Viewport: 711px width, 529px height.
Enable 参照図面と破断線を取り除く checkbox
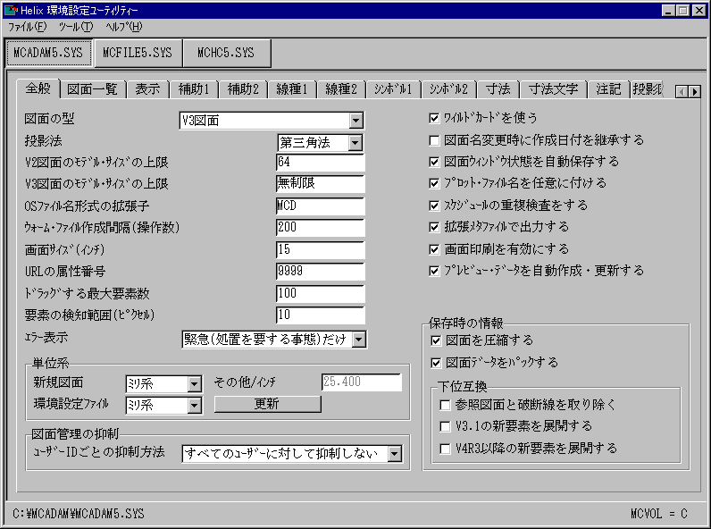tap(446, 405)
